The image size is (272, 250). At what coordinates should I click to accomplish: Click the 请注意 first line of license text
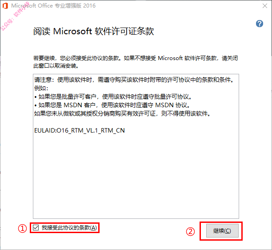pos(134,80)
